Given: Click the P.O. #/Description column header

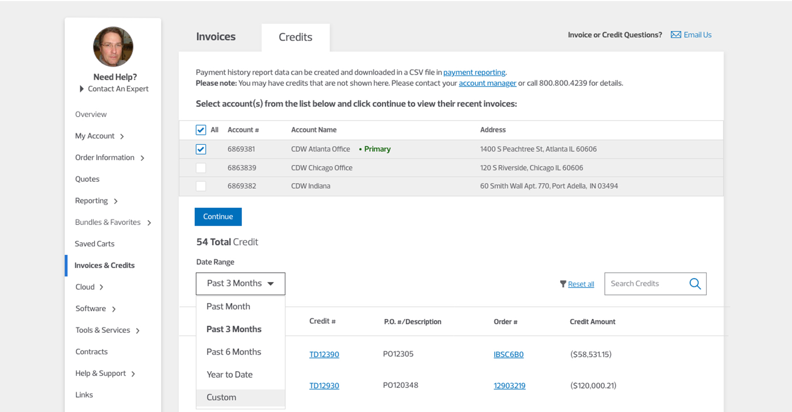Looking at the screenshot, I should 413,322.
